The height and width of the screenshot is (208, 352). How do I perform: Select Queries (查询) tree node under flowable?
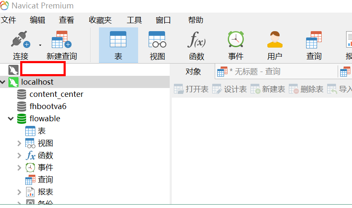(x=45, y=179)
